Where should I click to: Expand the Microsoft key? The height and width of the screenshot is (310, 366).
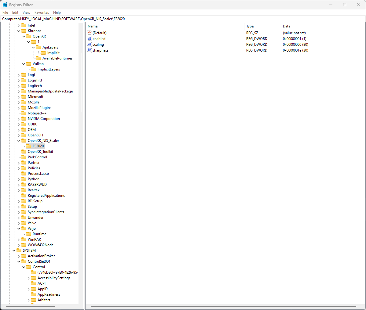point(19,97)
